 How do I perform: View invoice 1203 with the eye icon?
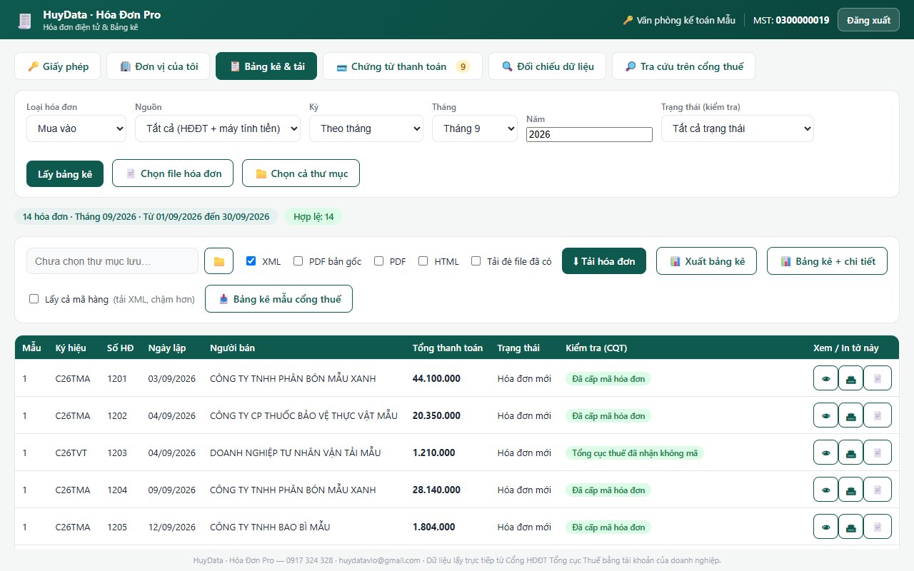point(825,453)
